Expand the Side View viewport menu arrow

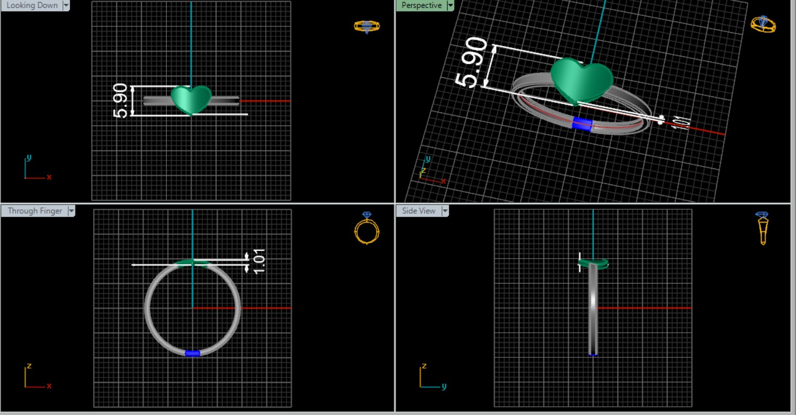pyautogui.click(x=445, y=211)
